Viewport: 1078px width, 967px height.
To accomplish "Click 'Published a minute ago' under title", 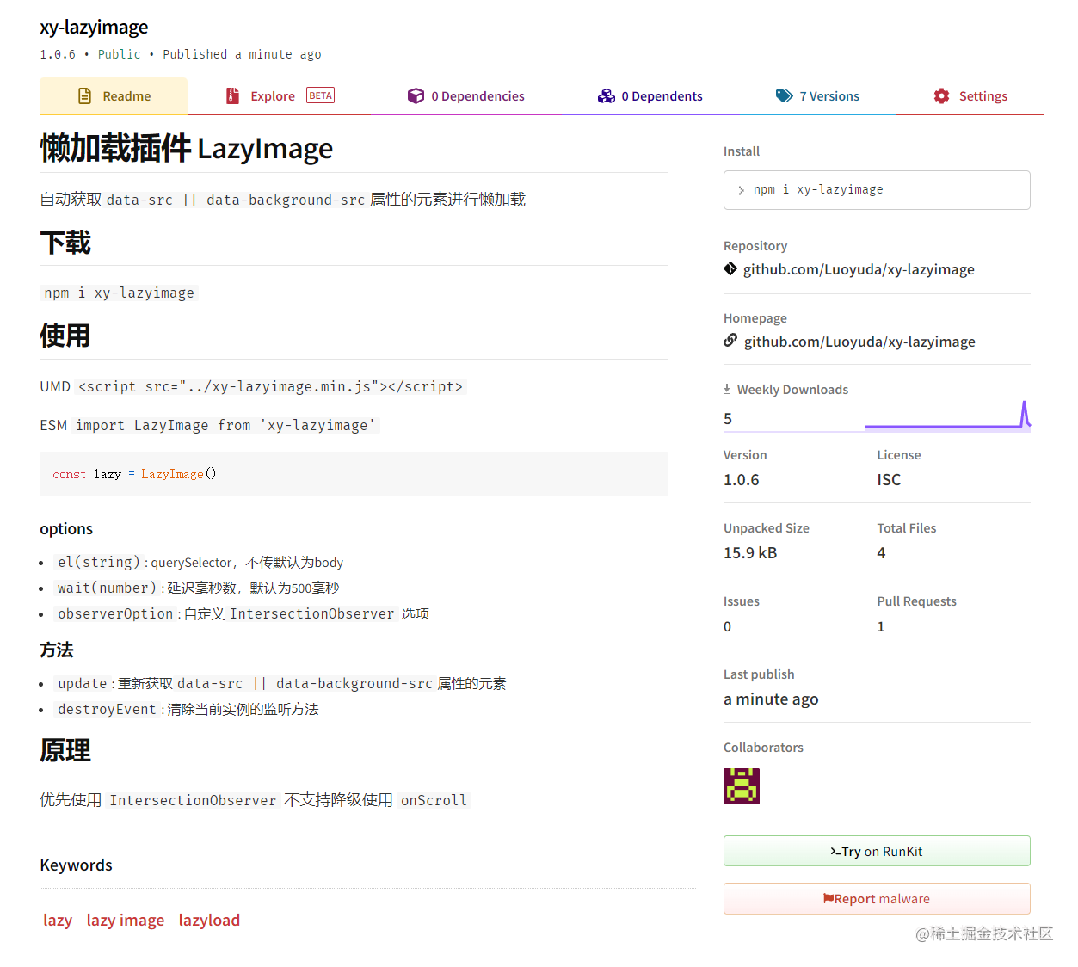I will (242, 54).
